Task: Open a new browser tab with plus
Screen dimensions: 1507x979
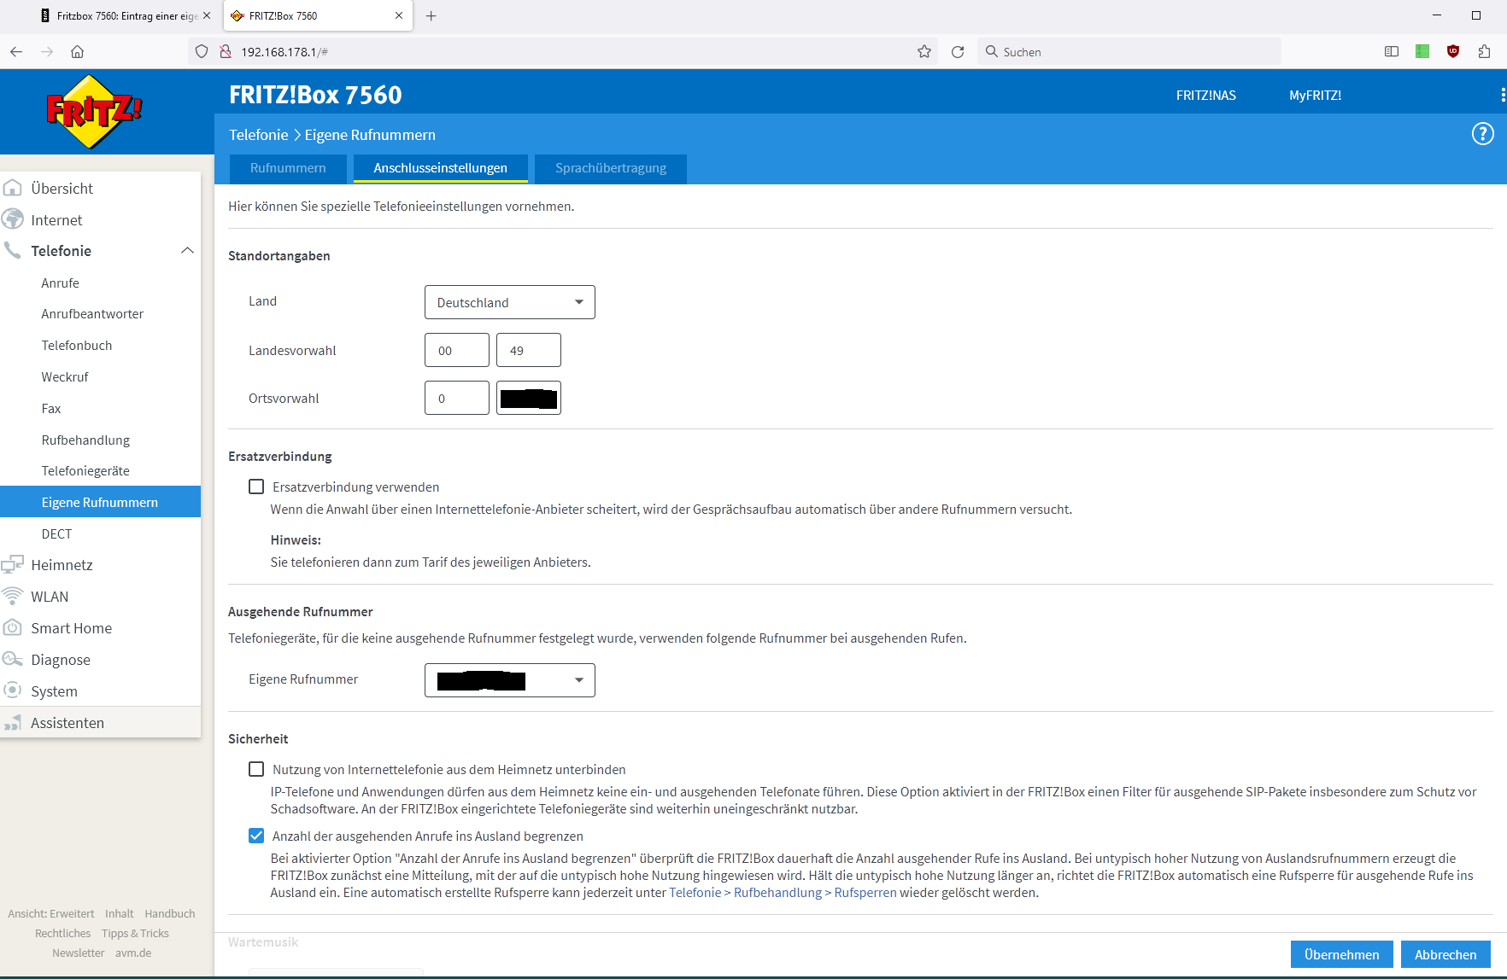Action: click(431, 15)
